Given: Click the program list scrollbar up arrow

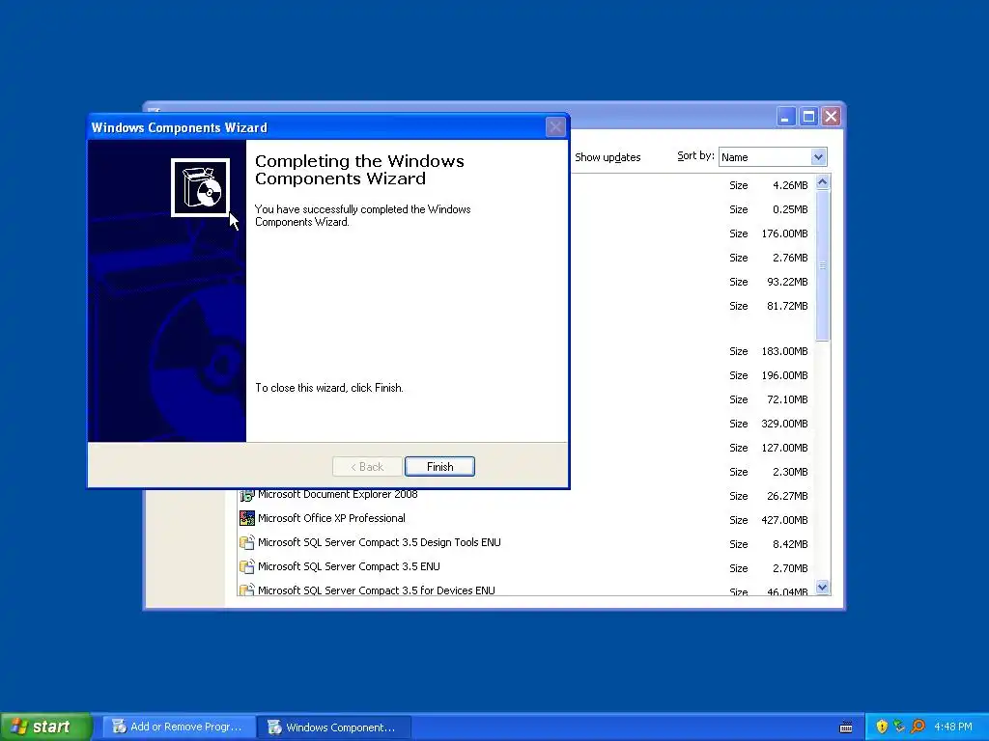Looking at the screenshot, I should (823, 182).
